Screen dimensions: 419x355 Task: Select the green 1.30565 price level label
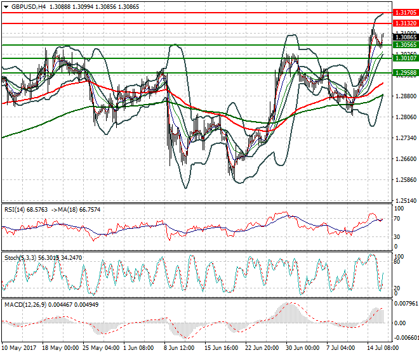click(x=406, y=45)
